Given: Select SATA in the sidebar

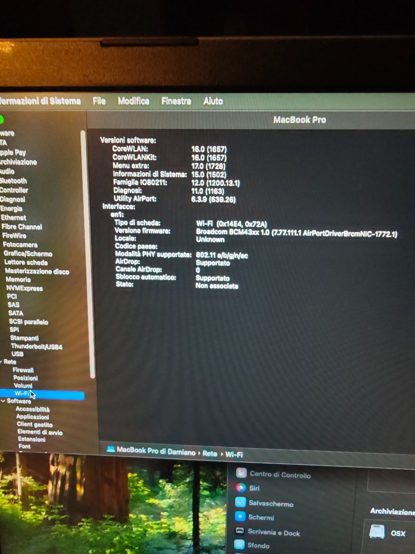Looking at the screenshot, I should coord(16,313).
